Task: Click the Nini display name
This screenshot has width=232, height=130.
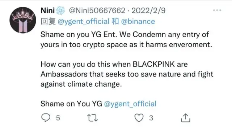Action: pos(48,10)
